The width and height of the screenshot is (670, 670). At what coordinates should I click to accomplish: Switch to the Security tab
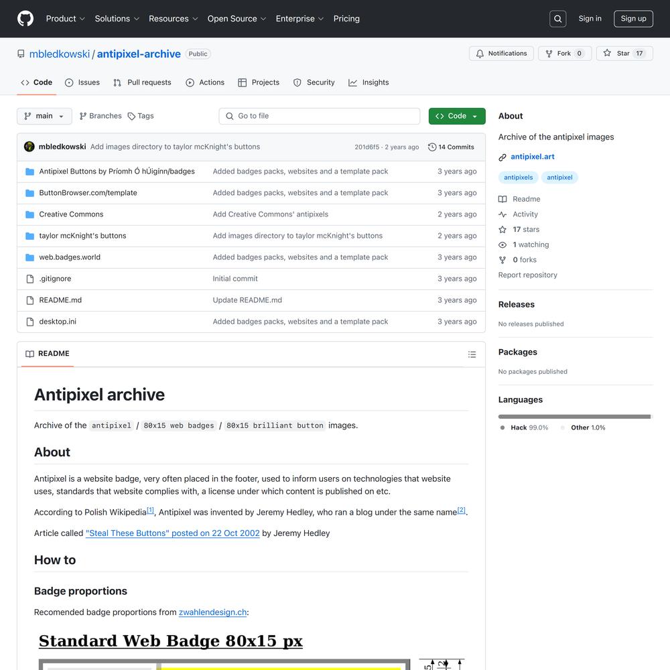point(314,82)
